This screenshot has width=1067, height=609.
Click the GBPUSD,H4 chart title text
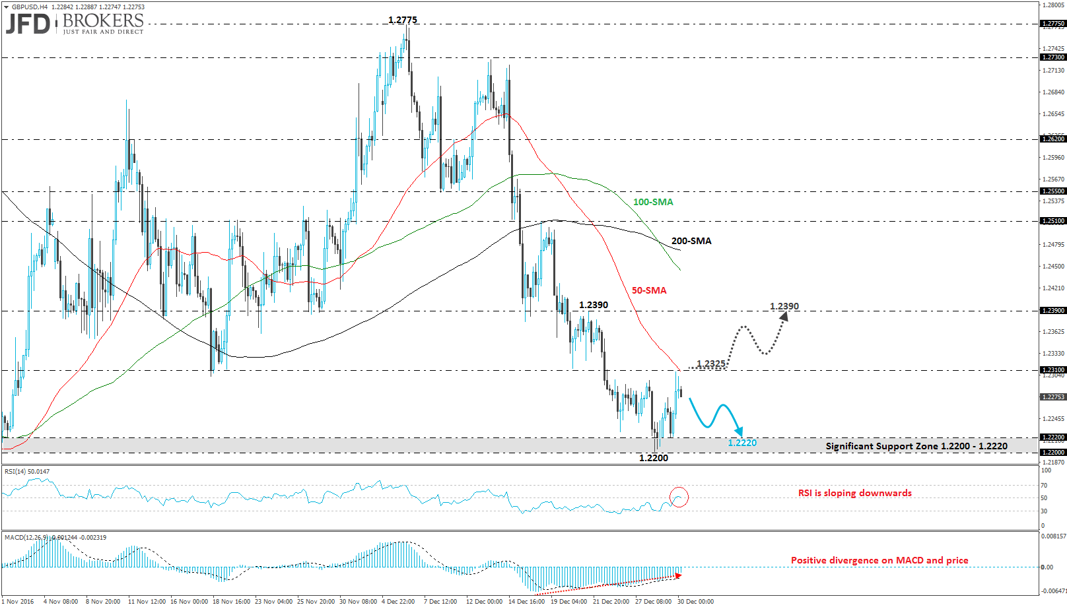30,7
